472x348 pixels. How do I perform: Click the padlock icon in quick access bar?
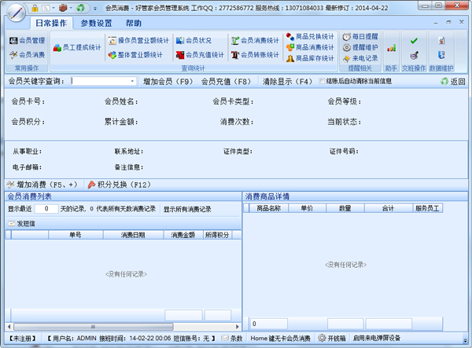pos(35,8)
